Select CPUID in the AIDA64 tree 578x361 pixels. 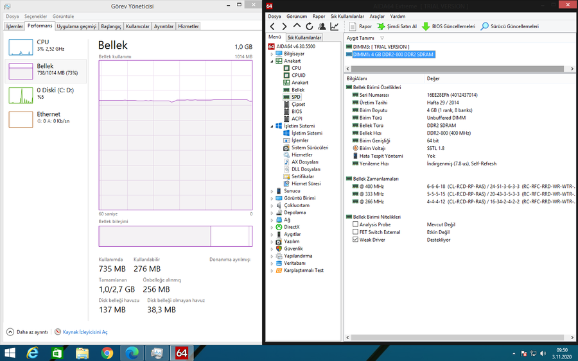[x=298, y=75]
